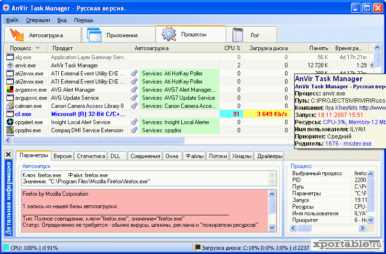This screenshot has height=254, width=386.
Task: Click the Лог tab notepad icon
Action: pos(238,35)
